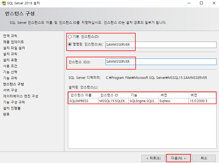
Task: Click 설치 진행률 step in sidebar
Action: (x=12, y=108)
